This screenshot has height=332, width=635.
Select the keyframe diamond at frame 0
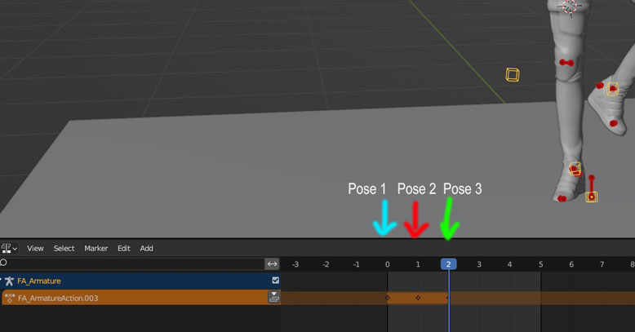[x=387, y=298]
